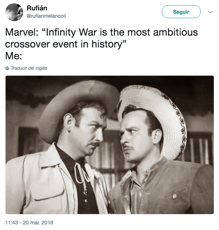Visit the @rufianmelancoli handle link

point(46,16)
